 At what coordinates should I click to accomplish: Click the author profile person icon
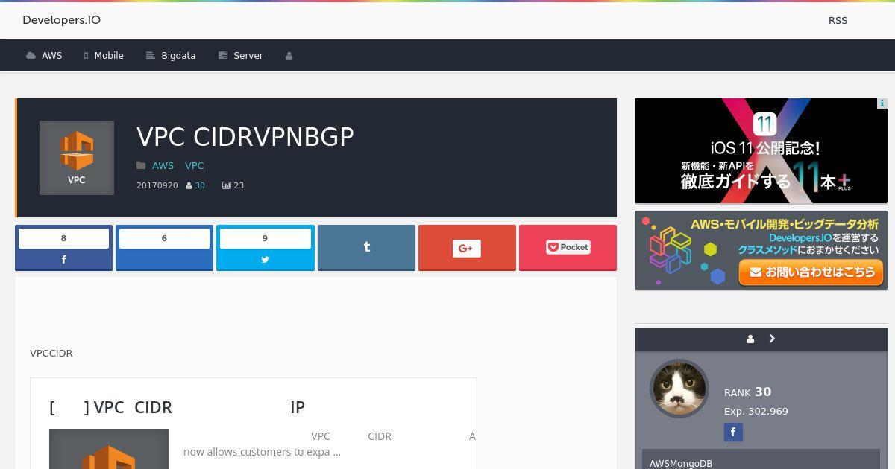pyautogui.click(x=750, y=339)
